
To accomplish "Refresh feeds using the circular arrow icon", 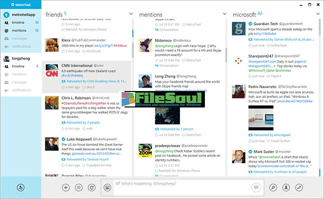I will pos(92,188).
